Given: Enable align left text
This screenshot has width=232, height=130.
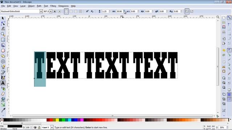Looking at the screenshot, I should point(66,11).
